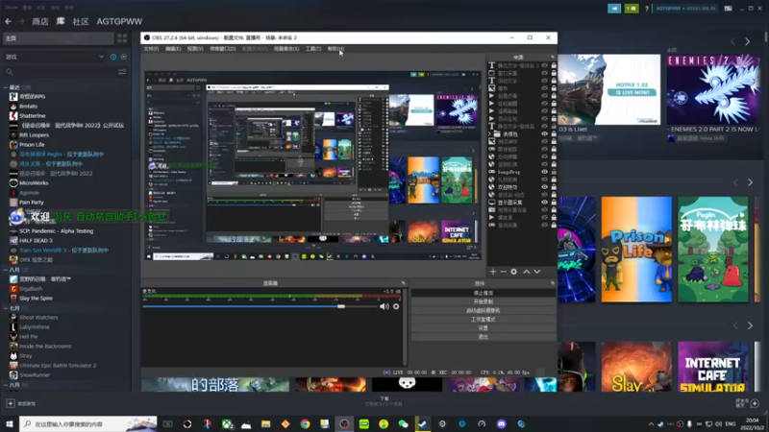Enable 工作室模式 in OBS controls

click(x=484, y=320)
